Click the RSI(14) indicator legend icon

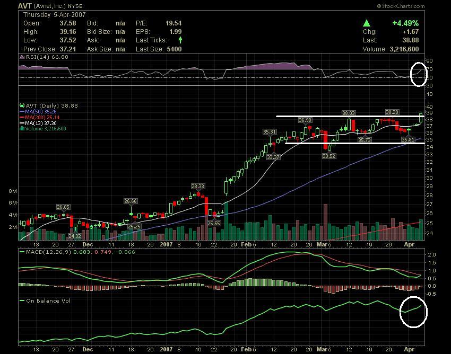(22, 57)
